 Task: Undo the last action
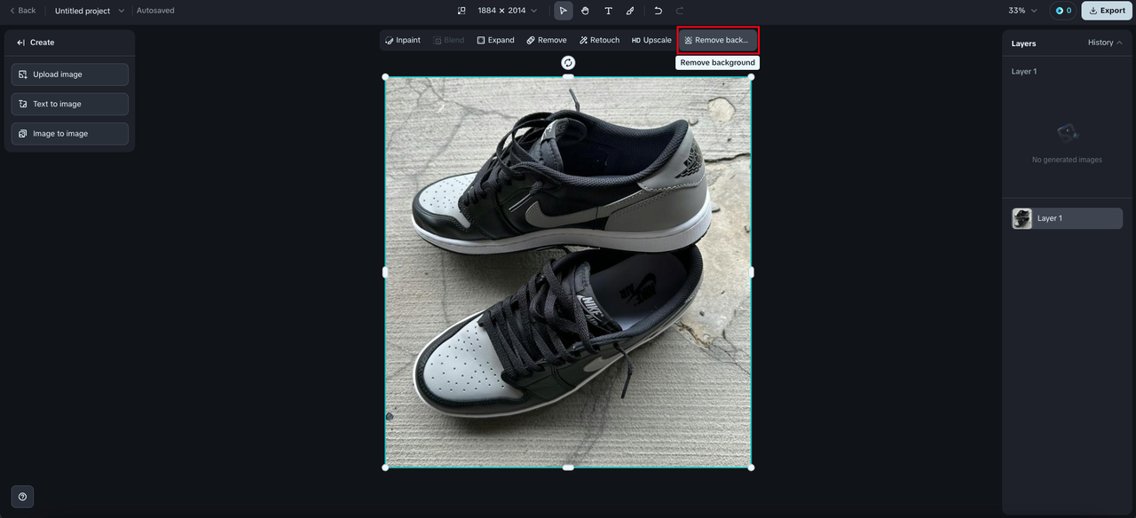coord(658,11)
